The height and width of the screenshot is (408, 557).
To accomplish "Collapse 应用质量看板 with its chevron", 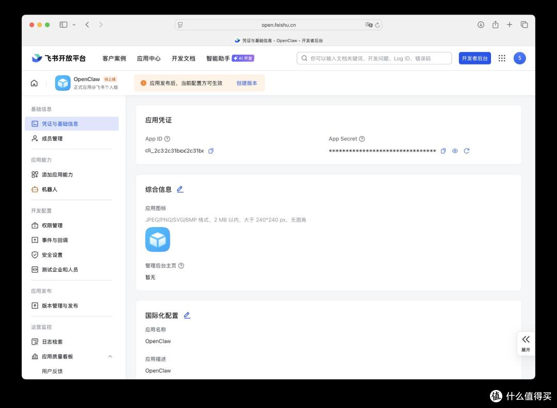I will (110, 356).
